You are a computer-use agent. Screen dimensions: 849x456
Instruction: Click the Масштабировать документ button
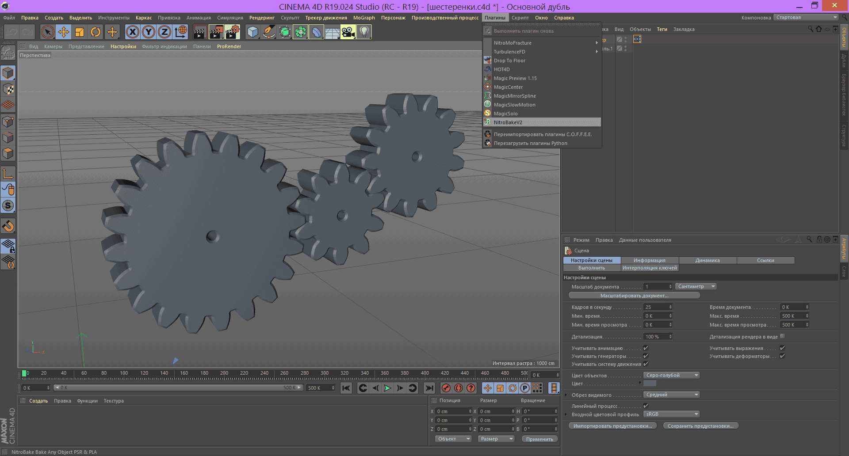(634, 296)
